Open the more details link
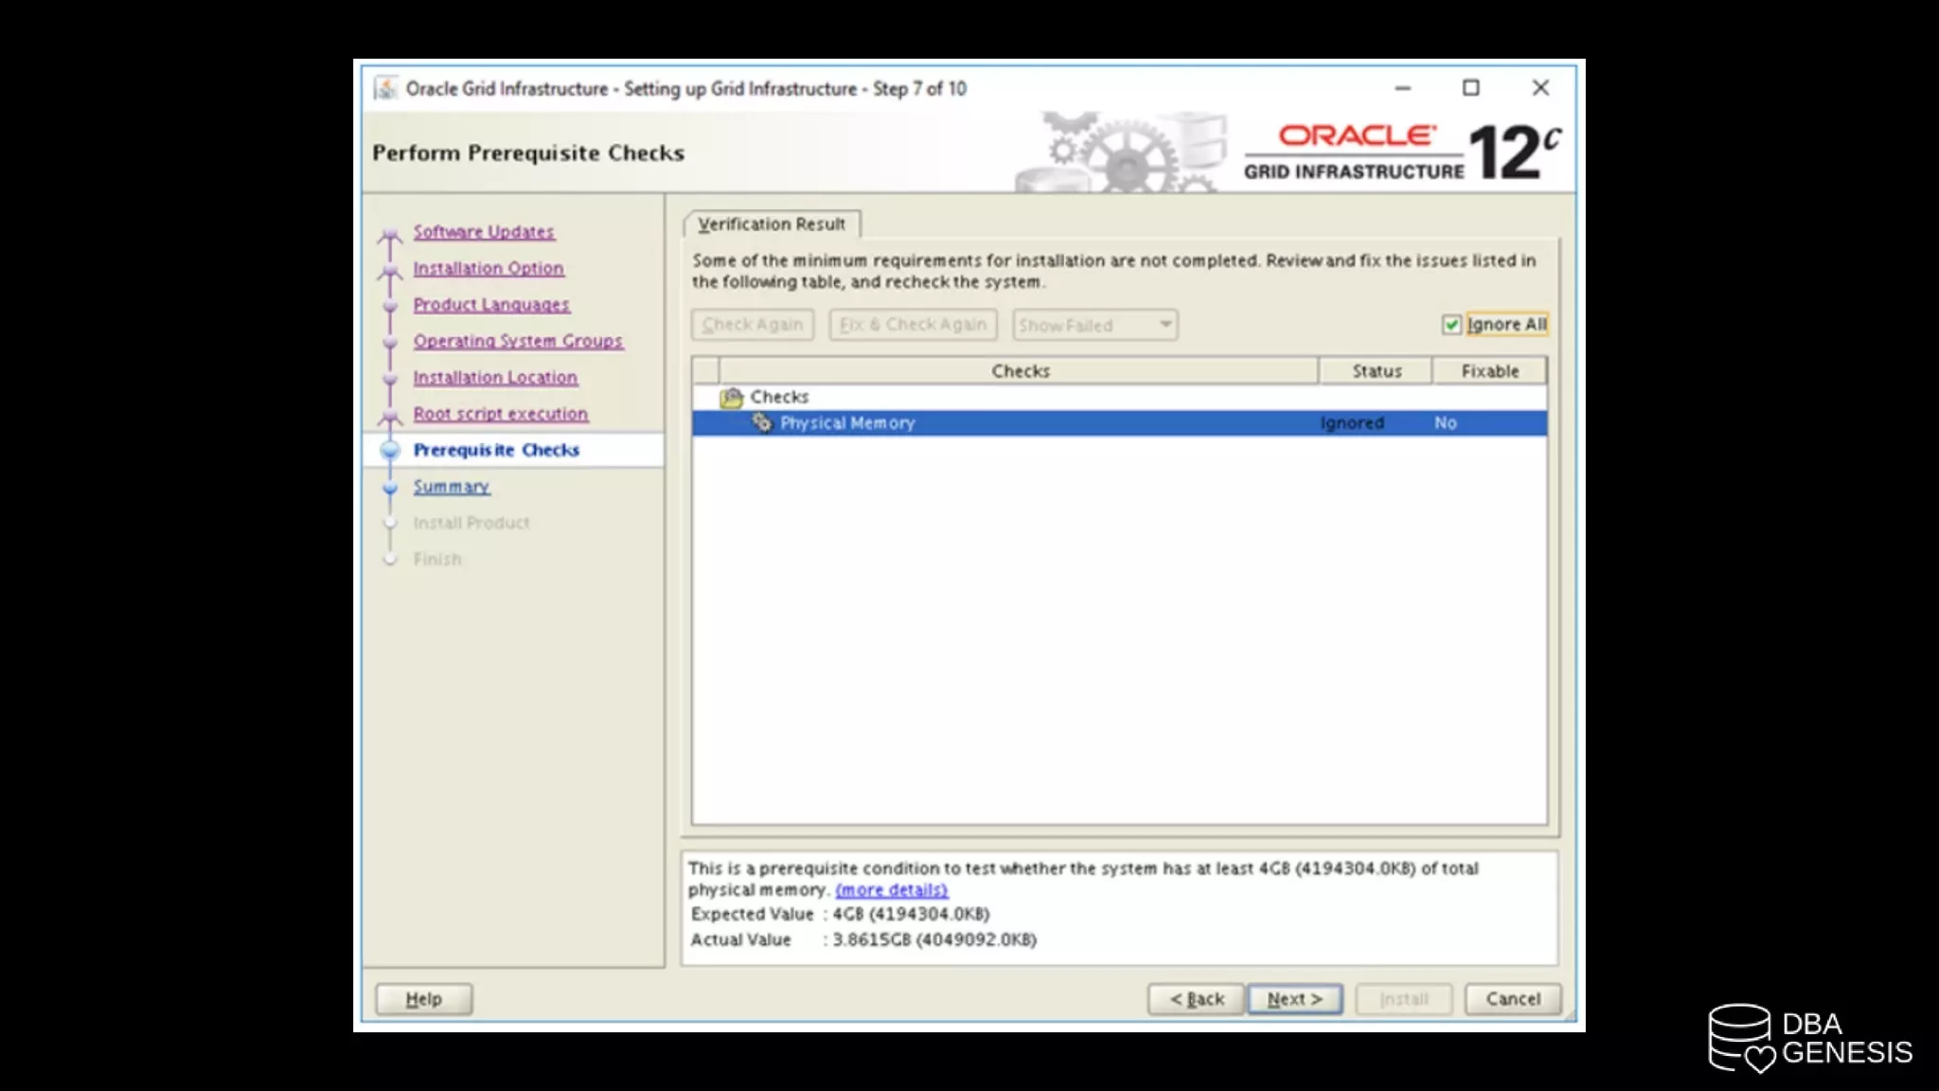The width and height of the screenshot is (1939, 1091). [x=891, y=890]
